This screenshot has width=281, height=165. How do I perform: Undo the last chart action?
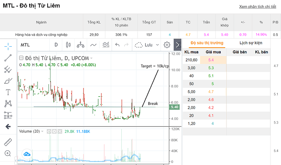tap(117, 45)
